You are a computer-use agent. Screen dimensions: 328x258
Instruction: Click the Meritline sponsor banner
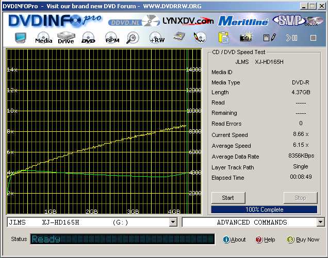click(242, 21)
